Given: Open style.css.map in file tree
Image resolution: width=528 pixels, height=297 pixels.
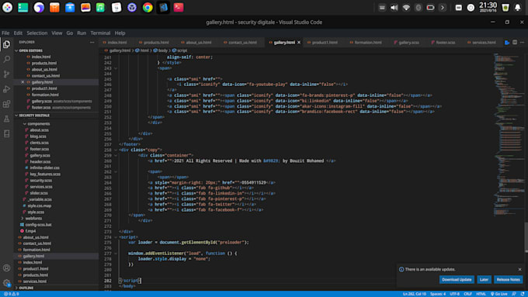Looking at the screenshot, I should click(40, 205).
